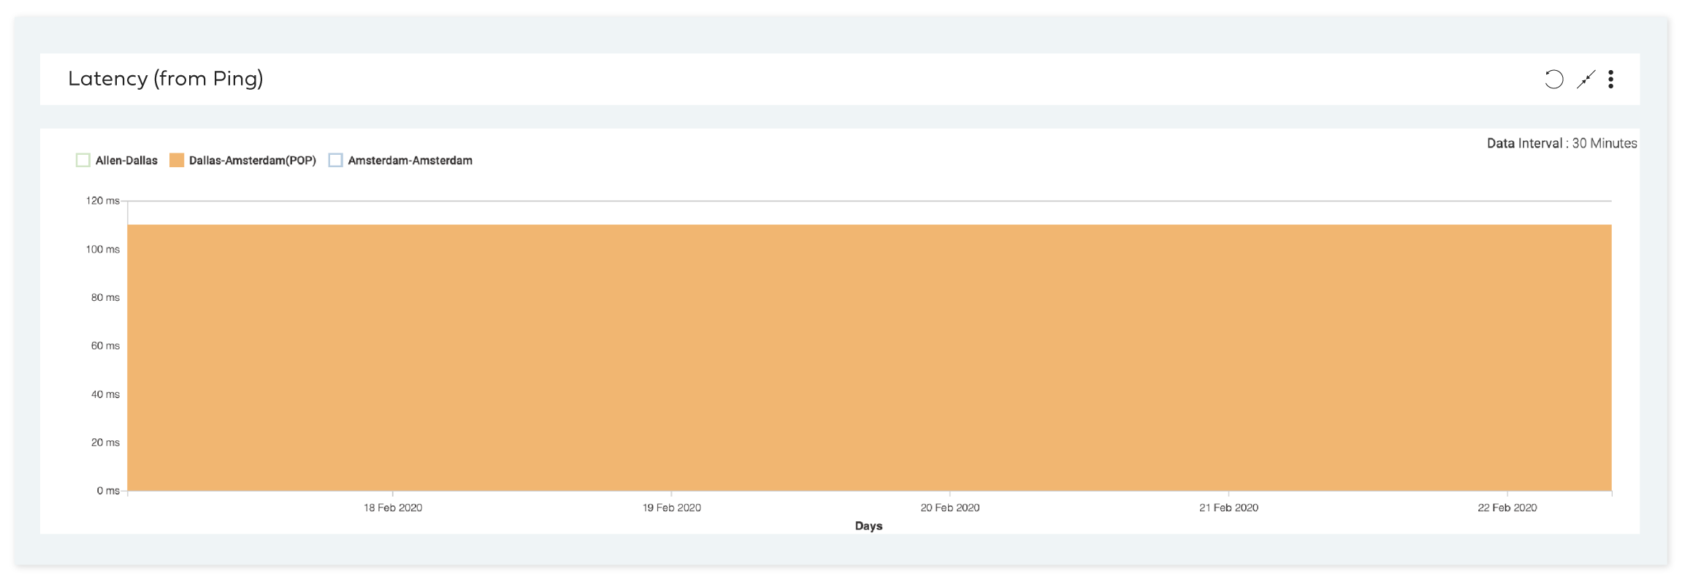The width and height of the screenshot is (1682, 582).
Task: Click the 20 Feb 2020 axis label
Action: coord(950,508)
